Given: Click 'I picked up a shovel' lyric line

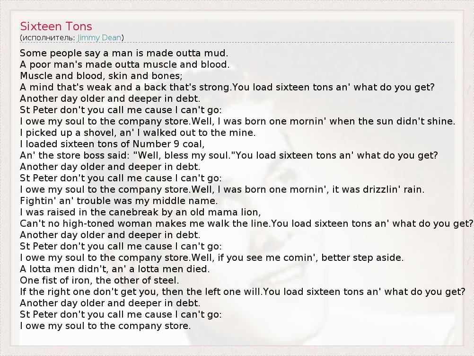Looking at the screenshot, I should tap(138, 133).
